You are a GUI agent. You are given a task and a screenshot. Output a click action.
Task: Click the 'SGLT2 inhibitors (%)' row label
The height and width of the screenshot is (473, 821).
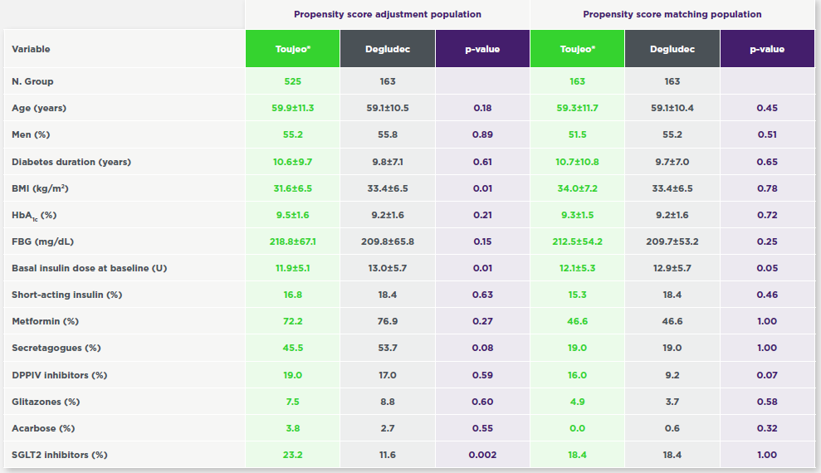pyautogui.click(x=60, y=455)
